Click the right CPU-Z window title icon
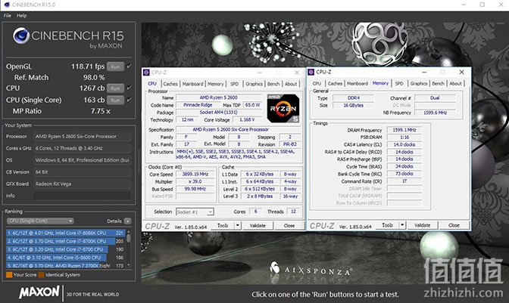This screenshot has height=303, width=509. [x=311, y=72]
